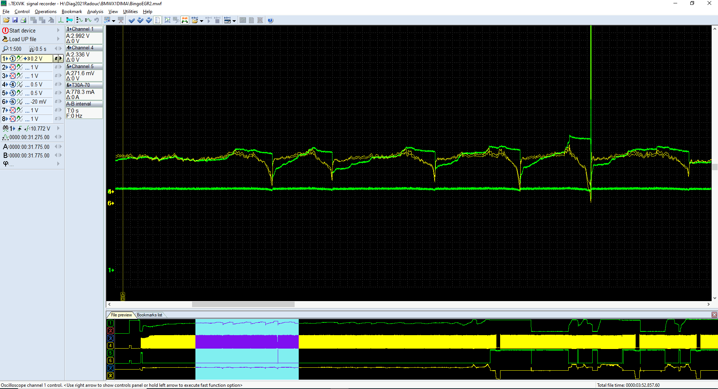Screen dimensions: 718x389
Task: Click the waveform analysis screen toolbar icon
Action: coord(107,20)
